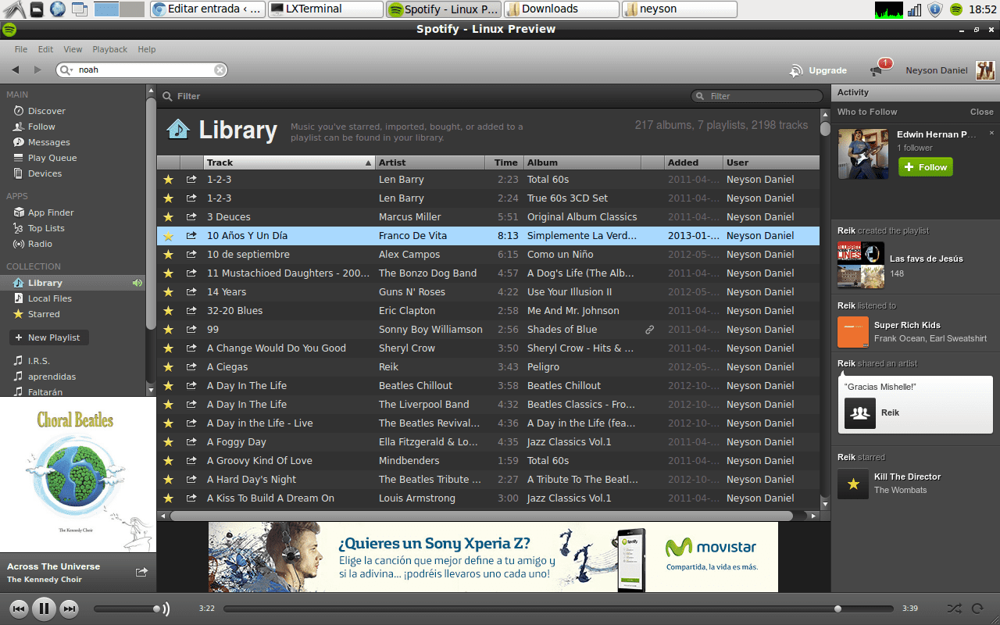Open the File menu
The width and height of the screenshot is (1000, 625).
tap(21, 49)
